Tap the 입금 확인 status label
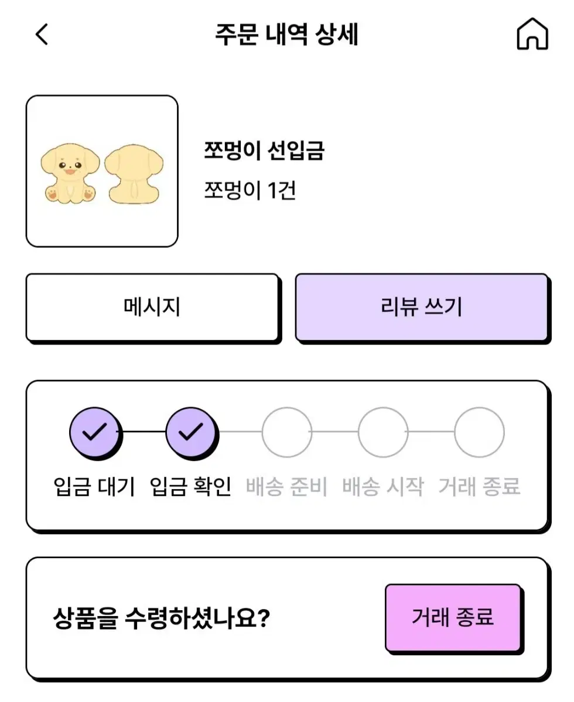This screenshot has width=574, height=702. click(x=191, y=487)
